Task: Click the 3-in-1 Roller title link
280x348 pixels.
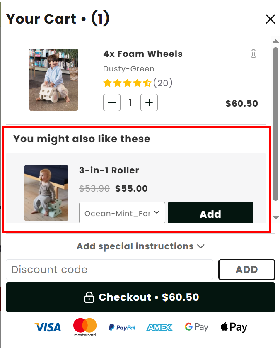Action: pos(109,170)
